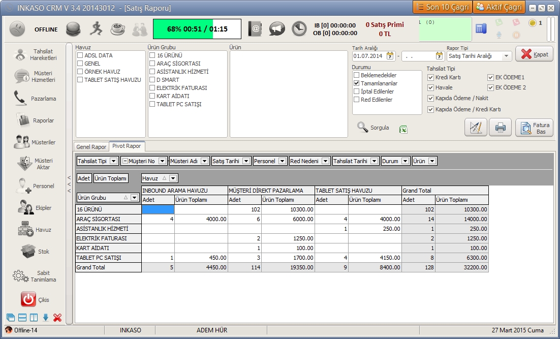
Task: Open the Havuz column field dropdown
Action: (x=173, y=178)
